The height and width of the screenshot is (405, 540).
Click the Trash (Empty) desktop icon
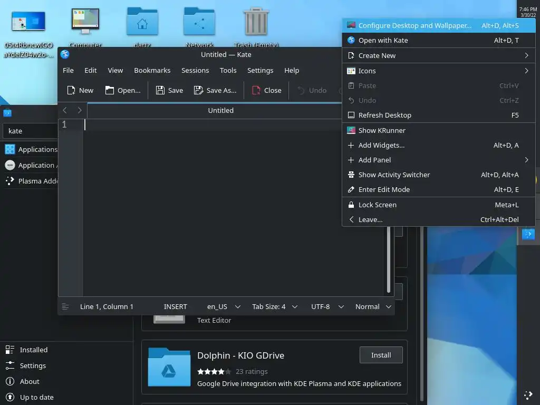coord(256,21)
